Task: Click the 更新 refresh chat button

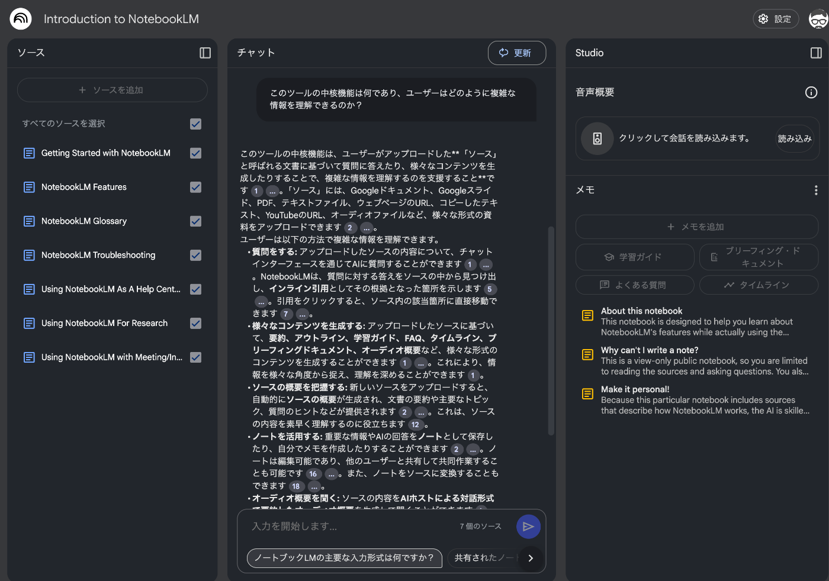Action: 517,53
